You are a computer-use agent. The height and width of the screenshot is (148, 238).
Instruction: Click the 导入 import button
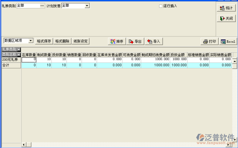click(154, 41)
